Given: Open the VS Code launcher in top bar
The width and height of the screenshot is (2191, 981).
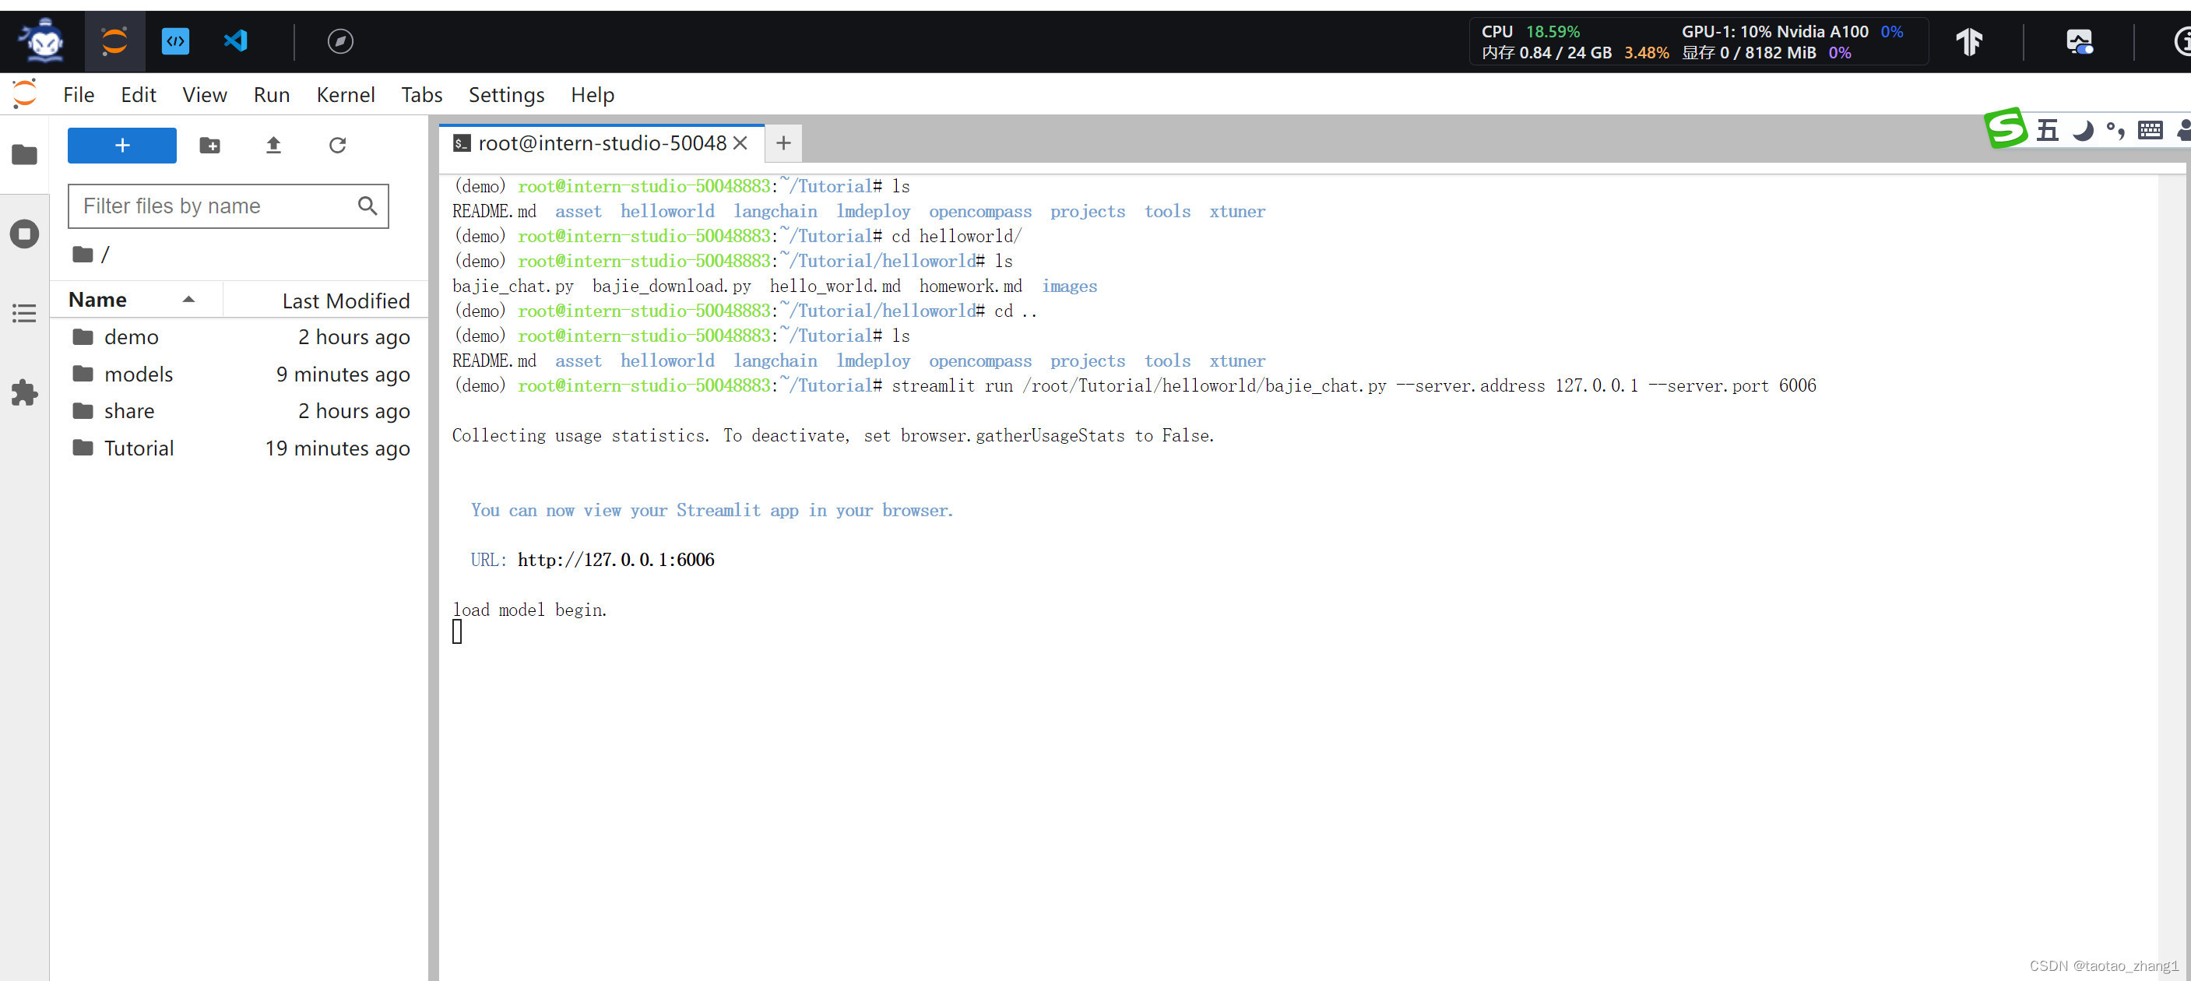Looking at the screenshot, I should [x=236, y=40].
